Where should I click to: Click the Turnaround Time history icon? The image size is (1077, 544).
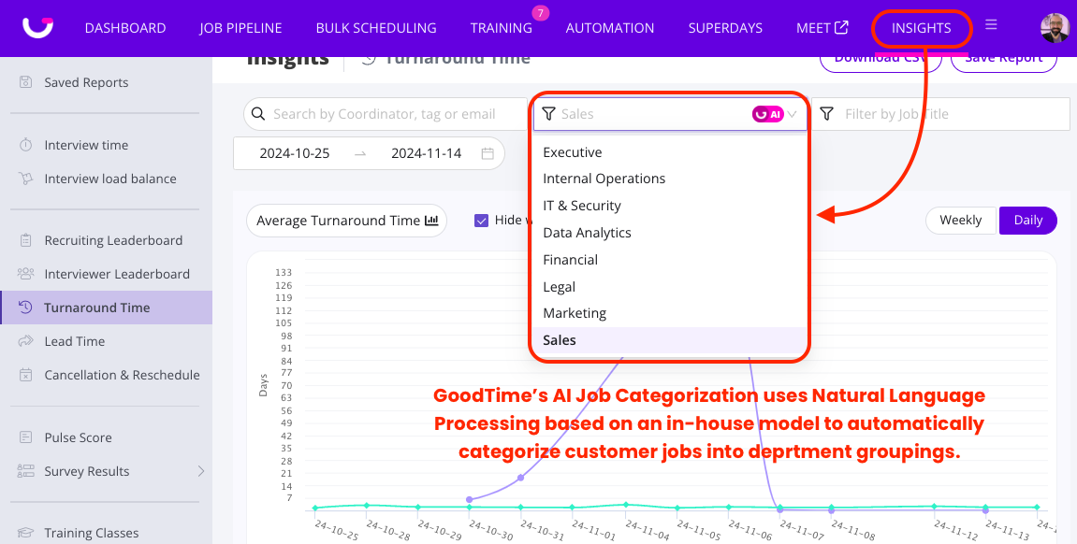pyautogui.click(x=25, y=308)
